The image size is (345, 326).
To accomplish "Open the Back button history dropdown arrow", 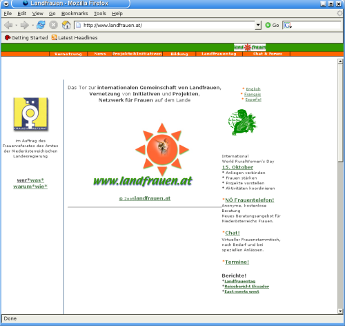I will [16, 25].
